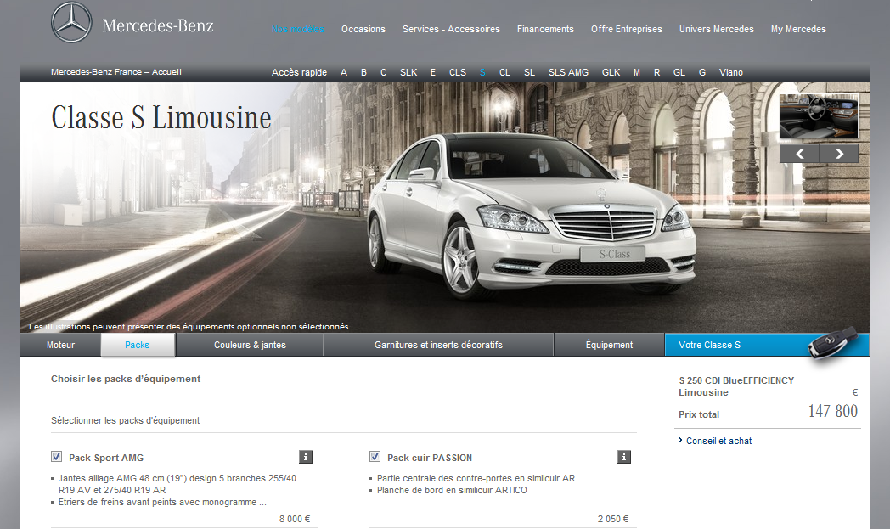Click the Pack Sport AMG label
This screenshot has height=529, width=890.
(x=106, y=458)
